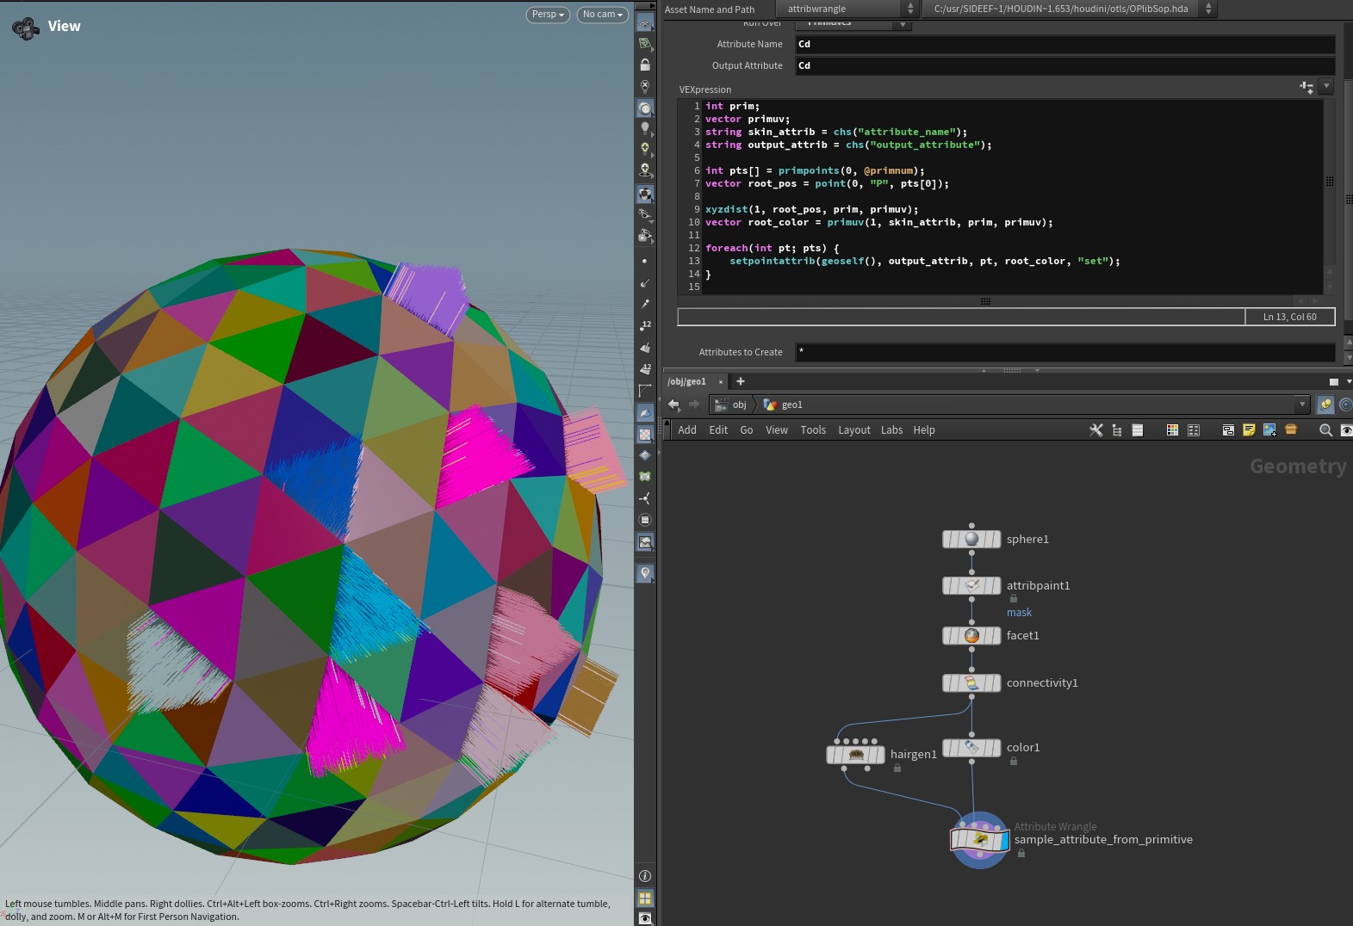
Task: Switch network to tree view icon
Action: [1117, 429]
